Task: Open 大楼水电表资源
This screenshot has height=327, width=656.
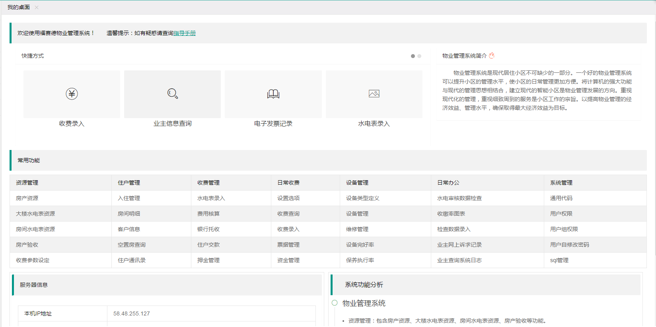Action: click(x=35, y=214)
